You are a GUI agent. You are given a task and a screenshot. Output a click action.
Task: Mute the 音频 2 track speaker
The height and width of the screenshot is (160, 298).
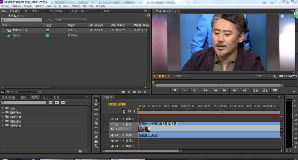[x=112, y=141]
